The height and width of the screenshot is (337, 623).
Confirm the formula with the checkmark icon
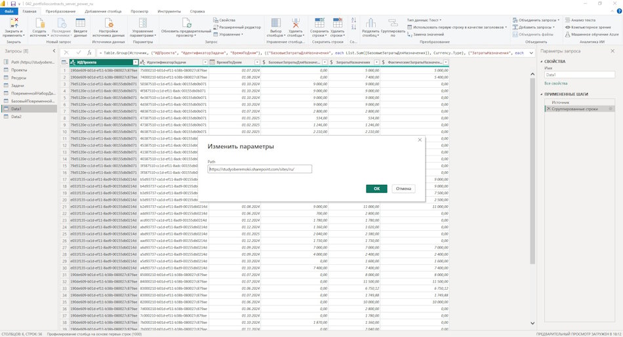78,52
